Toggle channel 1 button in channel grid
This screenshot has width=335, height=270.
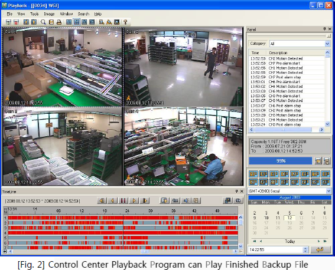point(253,174)
